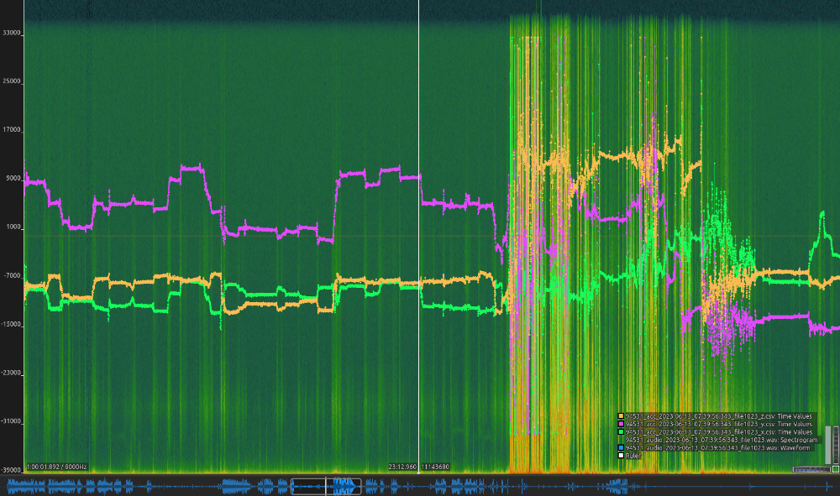Click the visible-region box in overview waveform
The width and height of the screenshot is (840, 496).
pos(326,486)
